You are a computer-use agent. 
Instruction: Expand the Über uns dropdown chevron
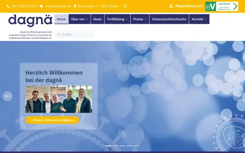[87, 19]
